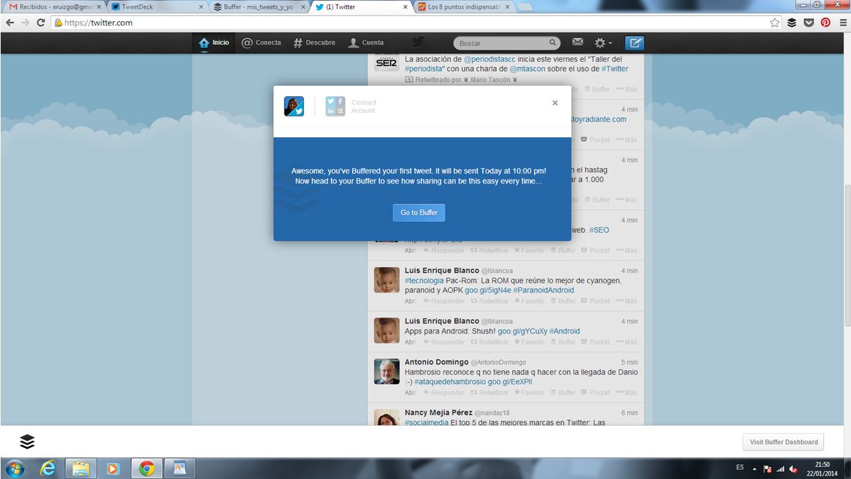Open the Conecta menu item
Viewport: 851px width, 479px height.
click(x=261, y=42)
